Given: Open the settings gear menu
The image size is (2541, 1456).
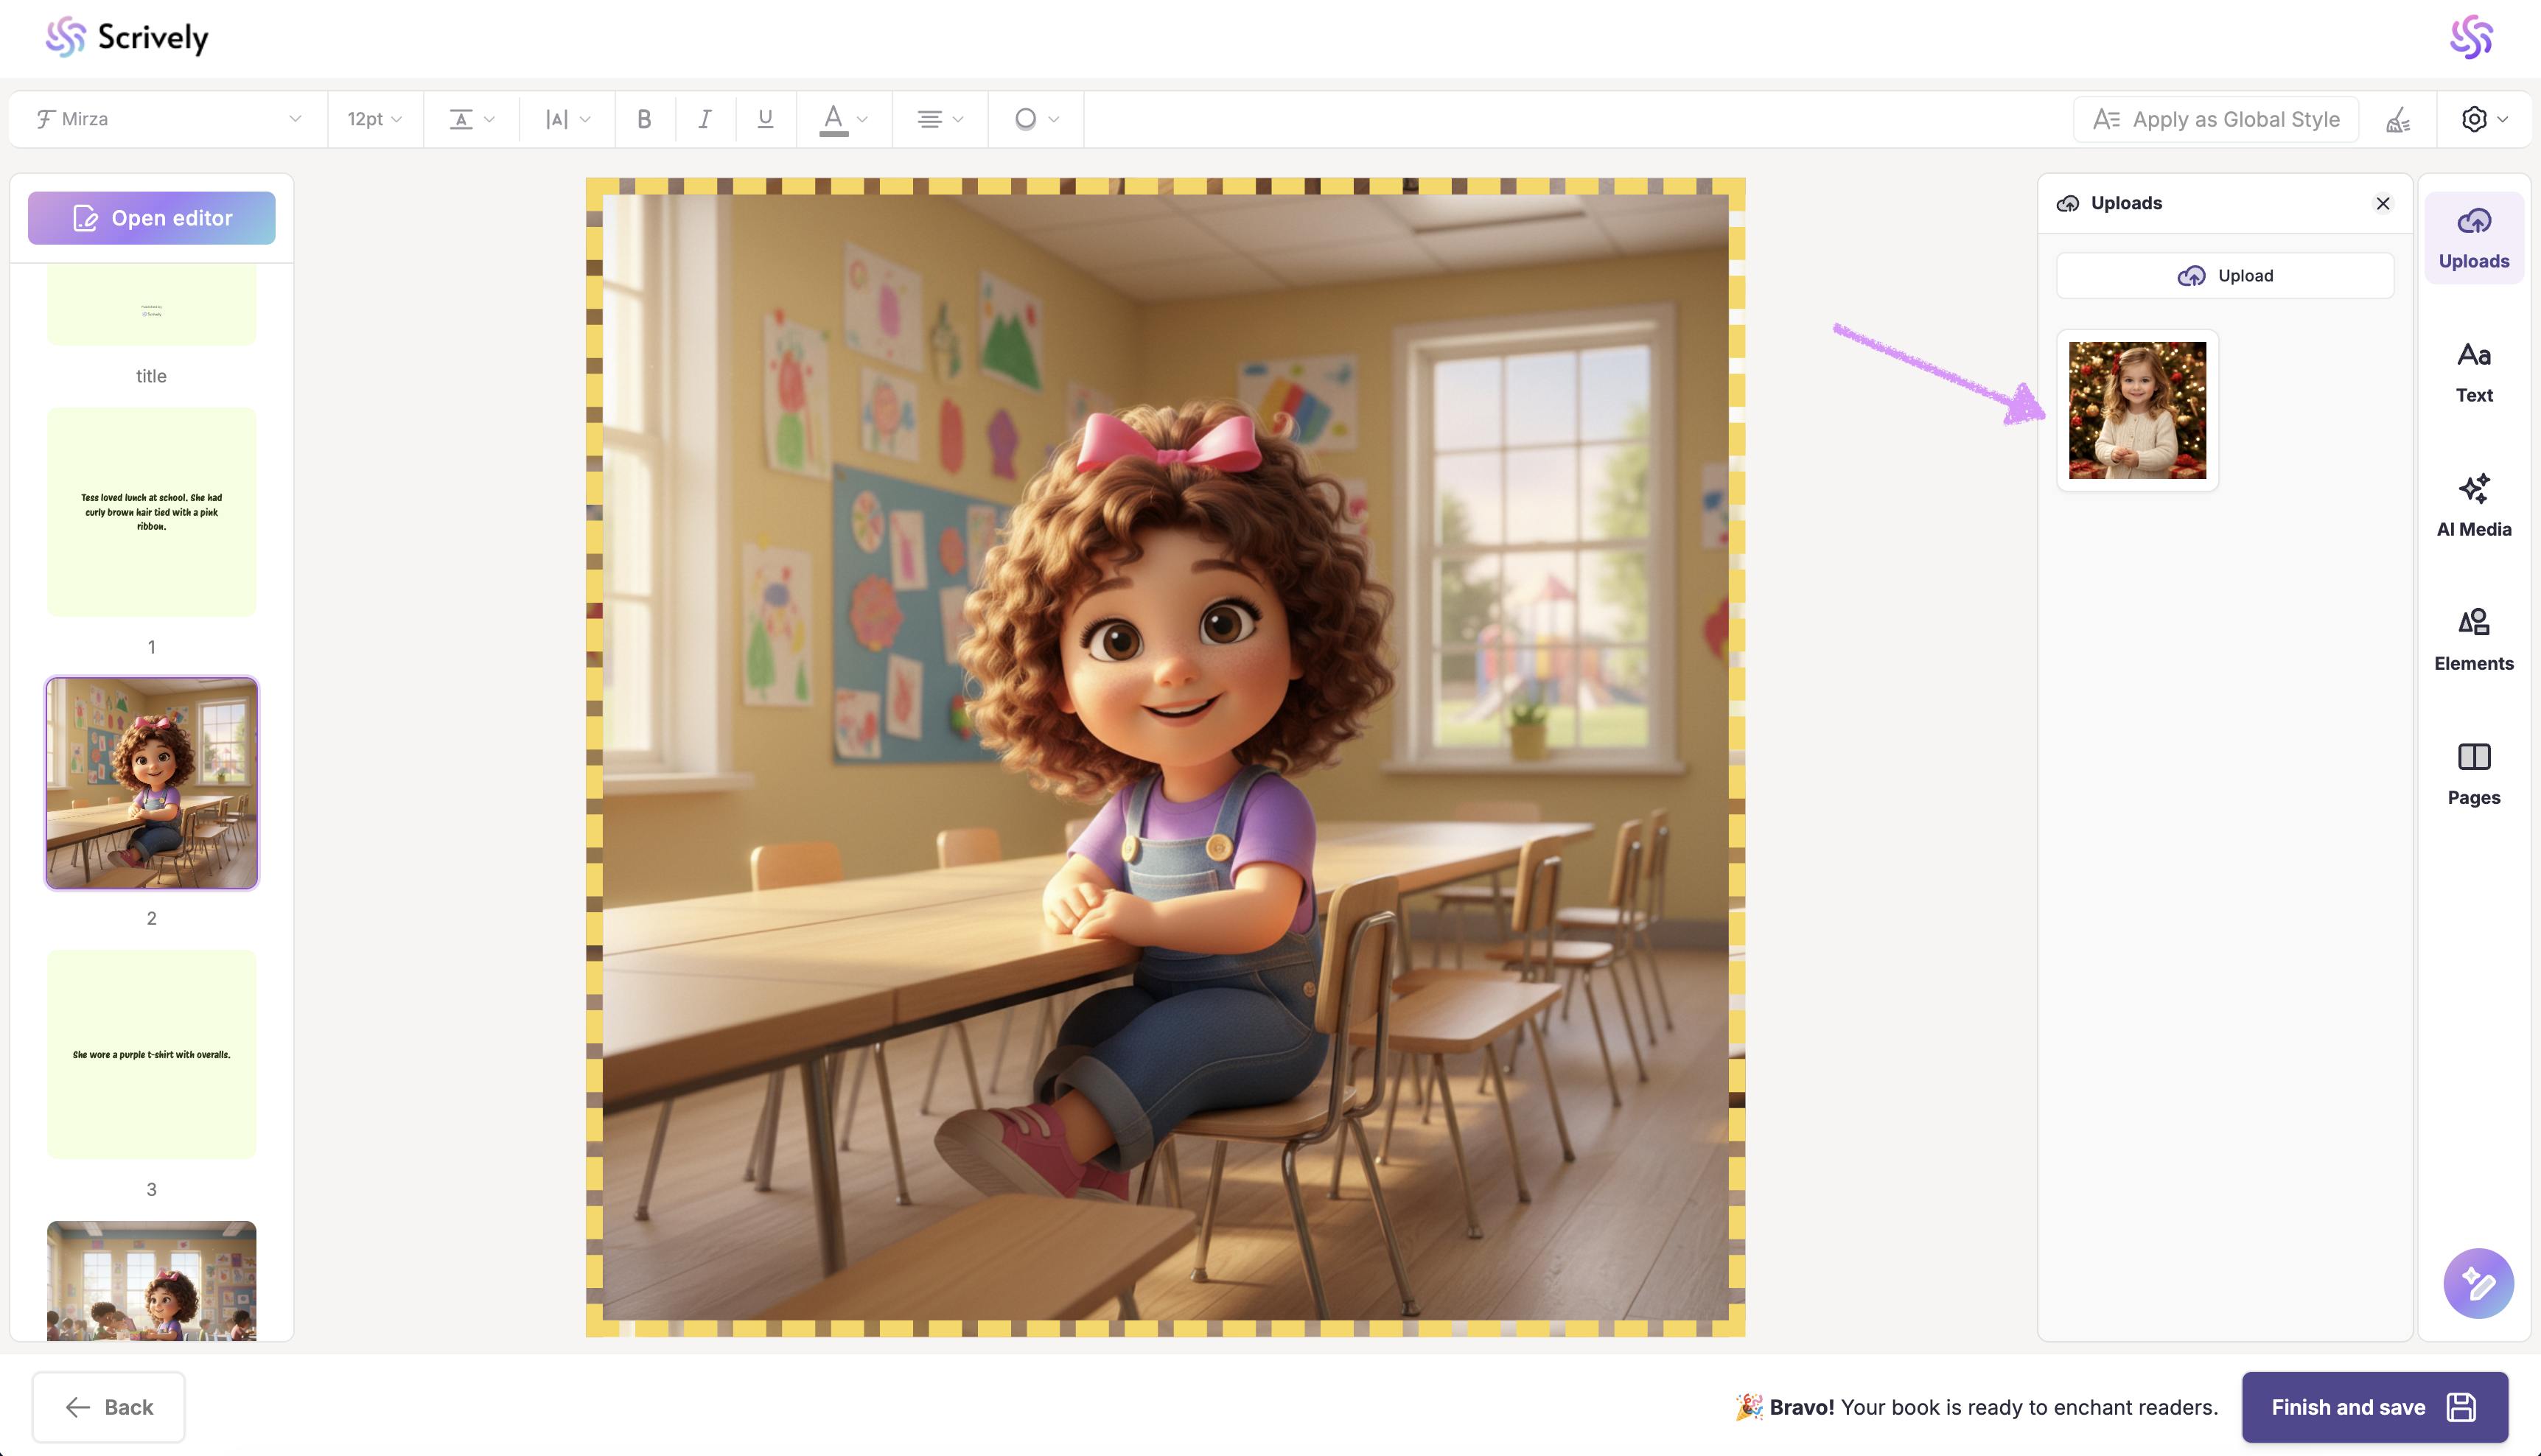Looking at the screenshot, I should pyautogui.click(x=2483, y=119).
